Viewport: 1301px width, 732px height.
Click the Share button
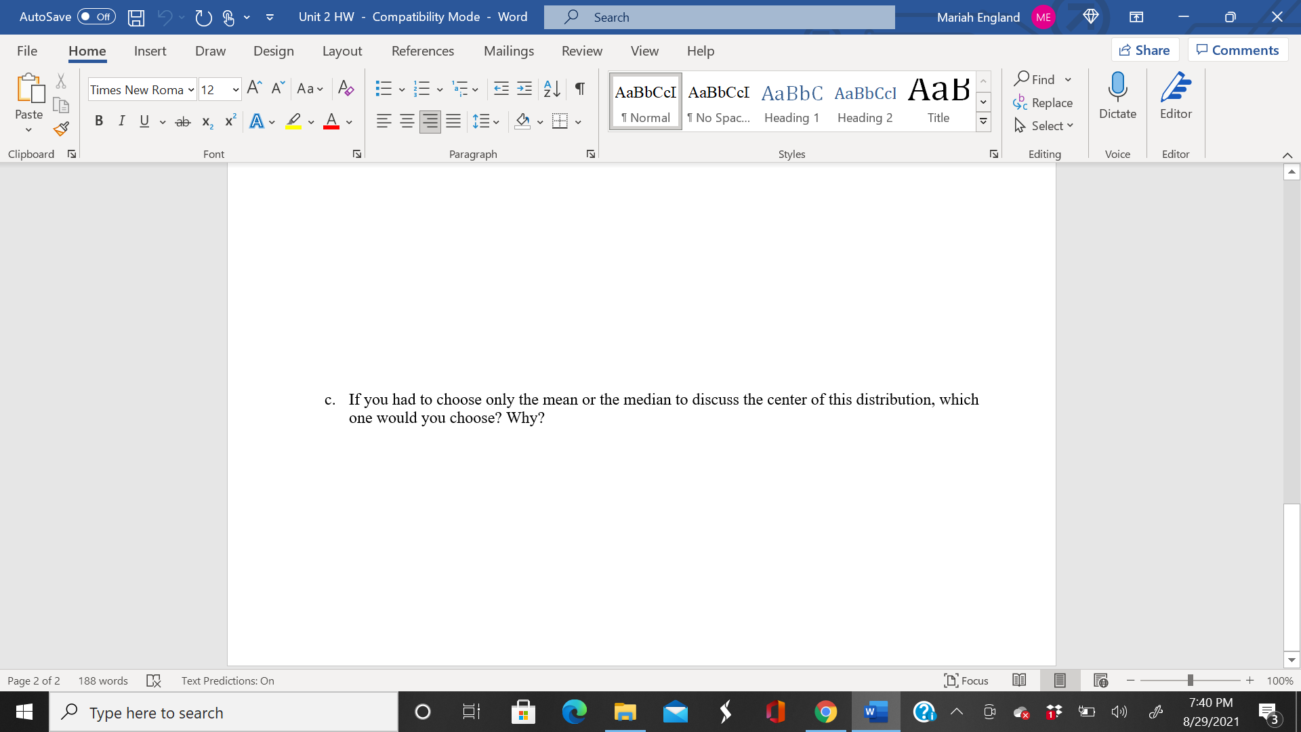tap(1144, 49)
